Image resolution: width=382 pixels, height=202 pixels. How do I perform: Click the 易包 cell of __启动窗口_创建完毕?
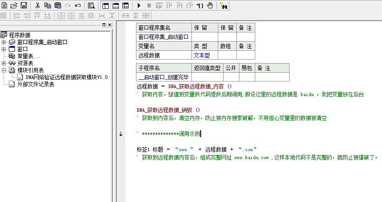[x=247, y=77]
